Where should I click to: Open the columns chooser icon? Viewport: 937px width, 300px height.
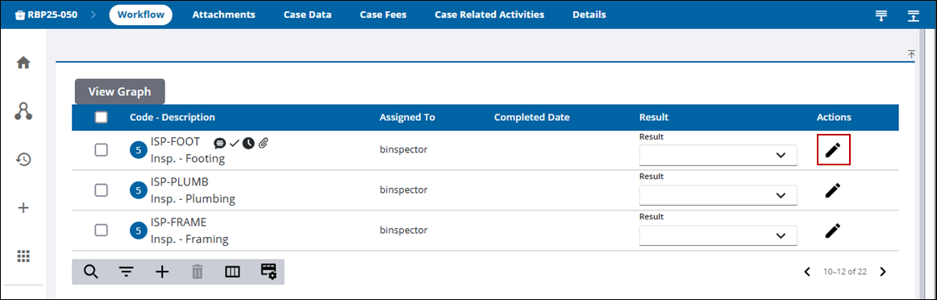point(232,272)
